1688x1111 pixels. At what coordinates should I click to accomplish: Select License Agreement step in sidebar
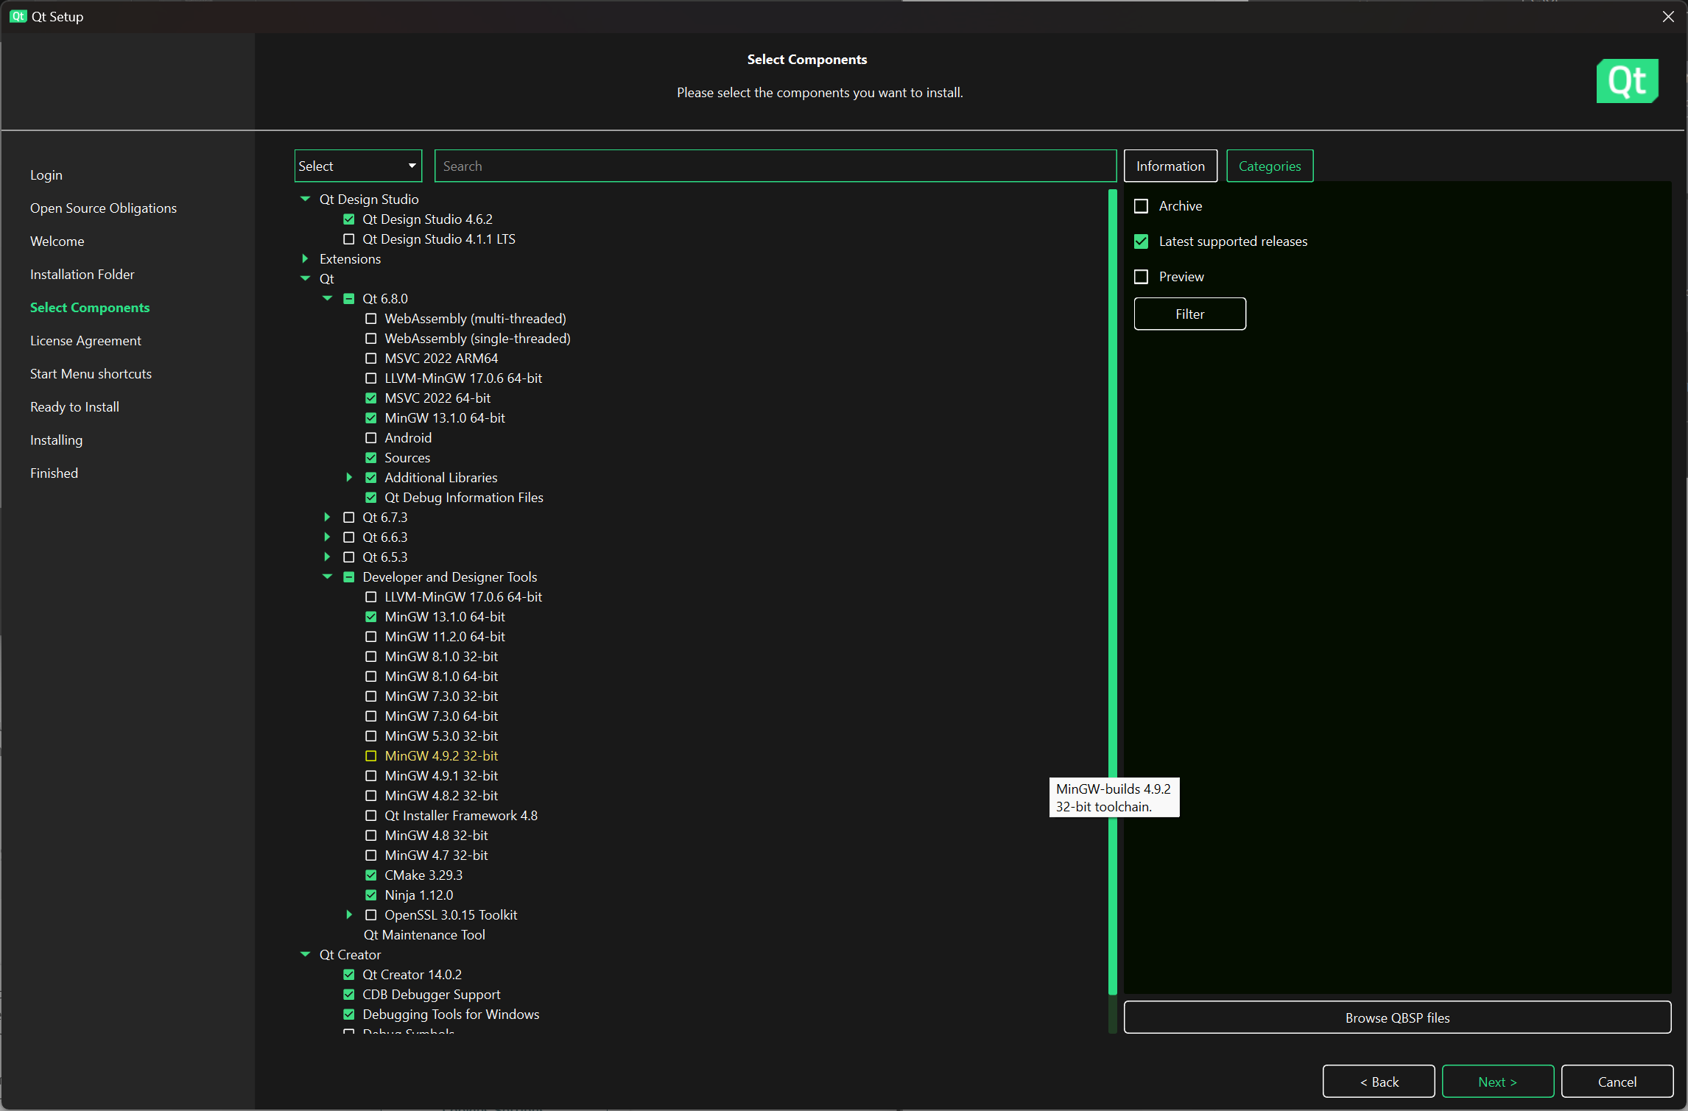click(x=85, y=341)
